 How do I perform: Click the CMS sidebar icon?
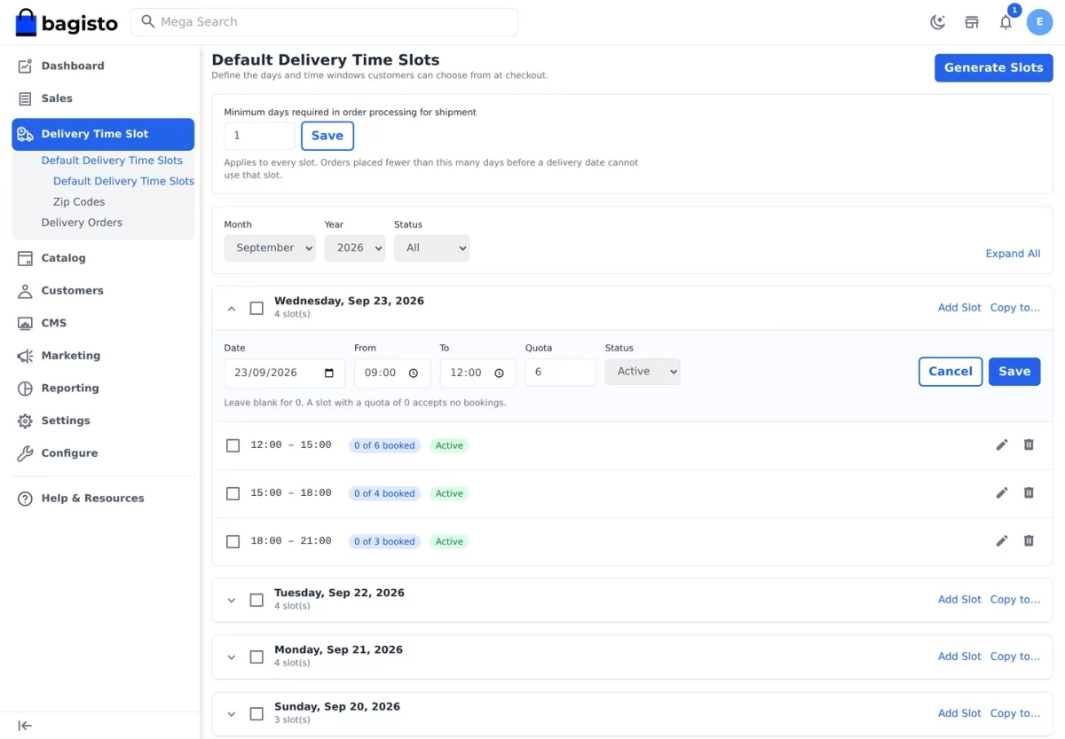point(25,323)
